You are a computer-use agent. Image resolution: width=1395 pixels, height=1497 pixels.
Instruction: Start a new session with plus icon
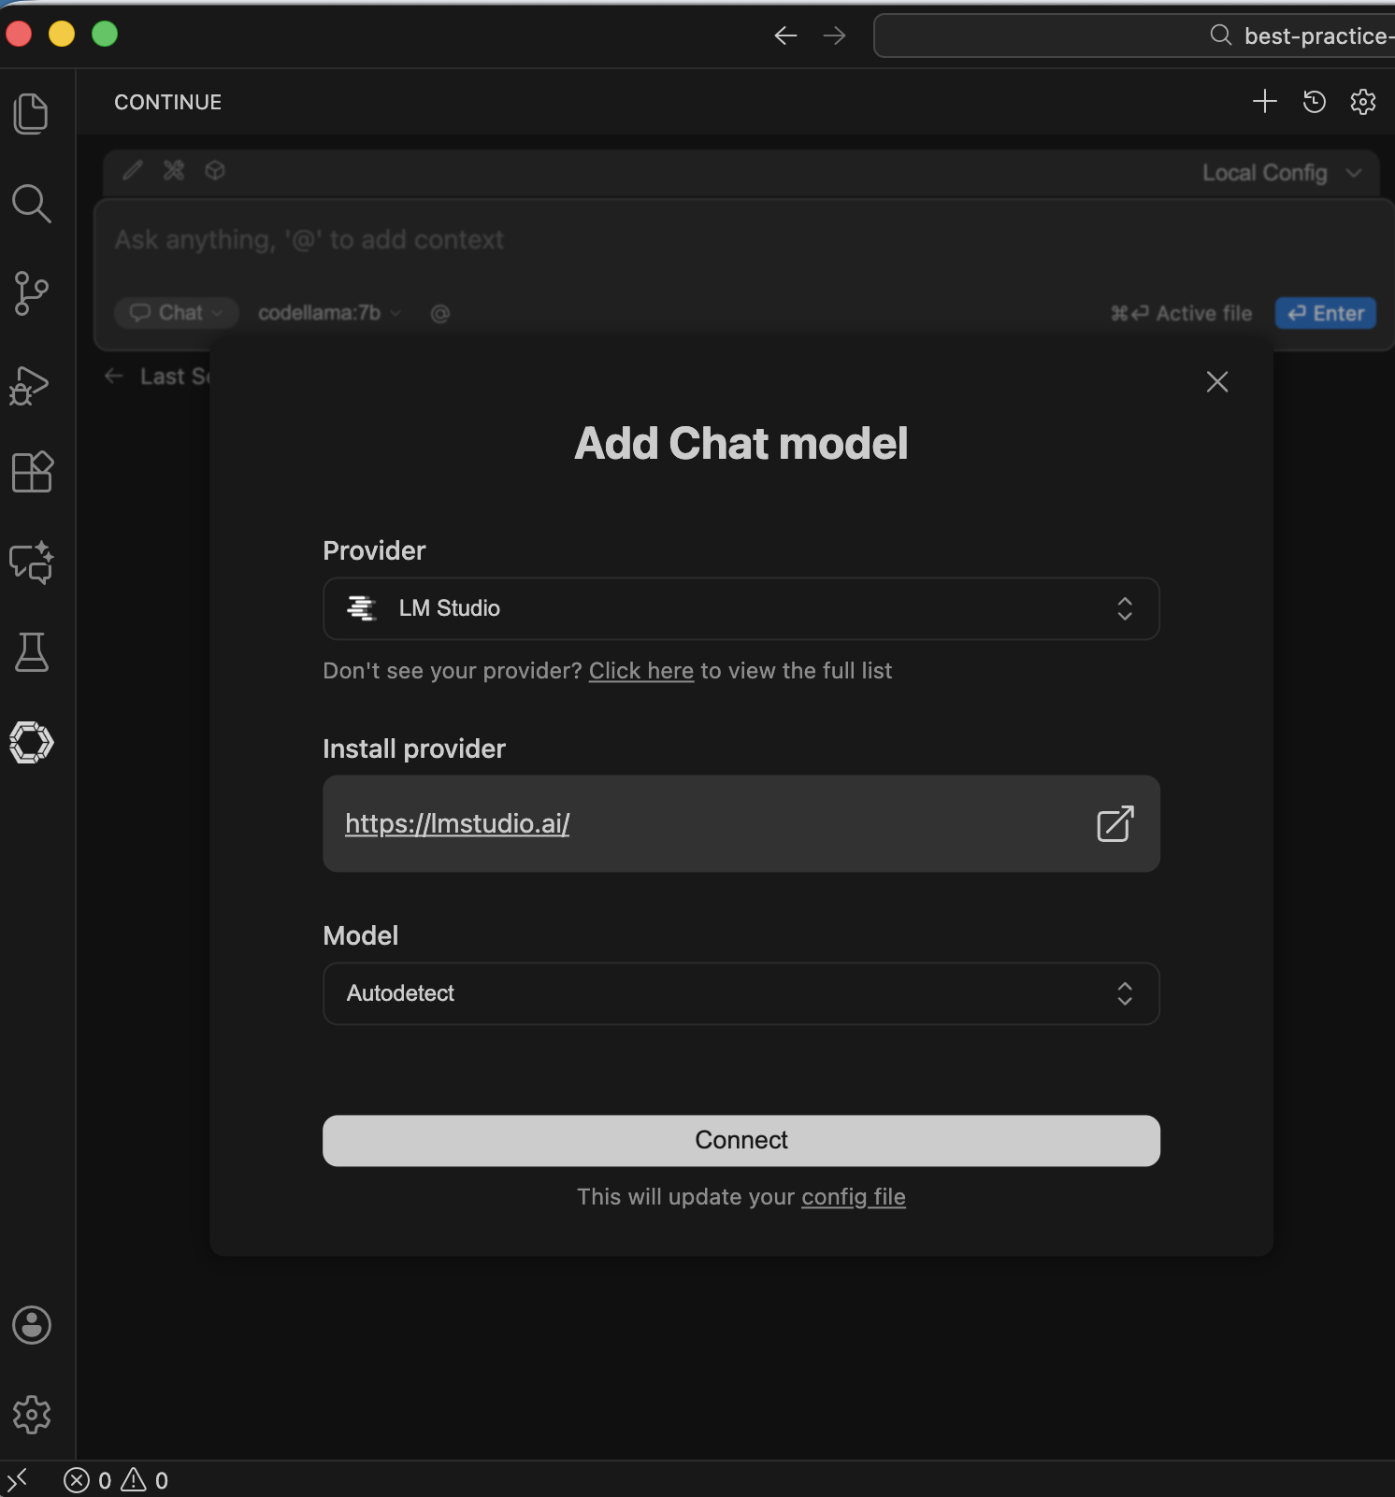pos(1264,102)
